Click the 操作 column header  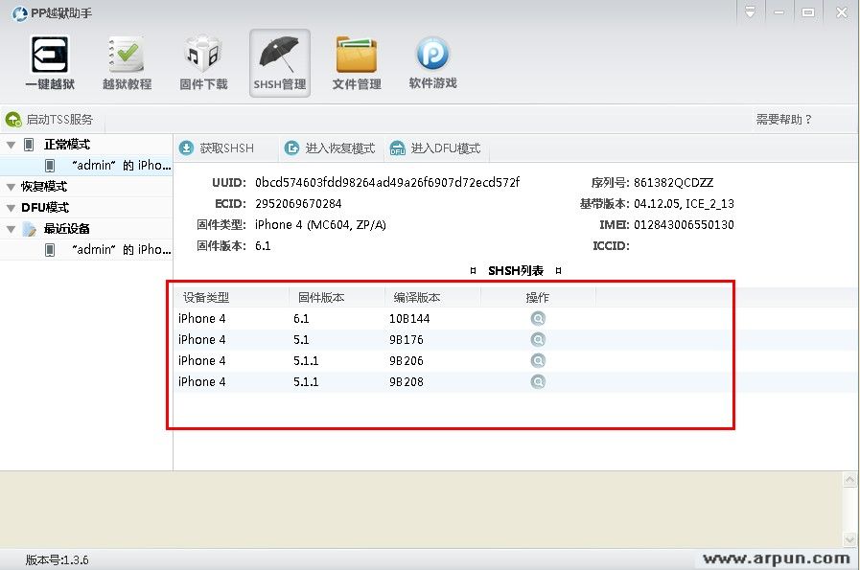[538, 298]
